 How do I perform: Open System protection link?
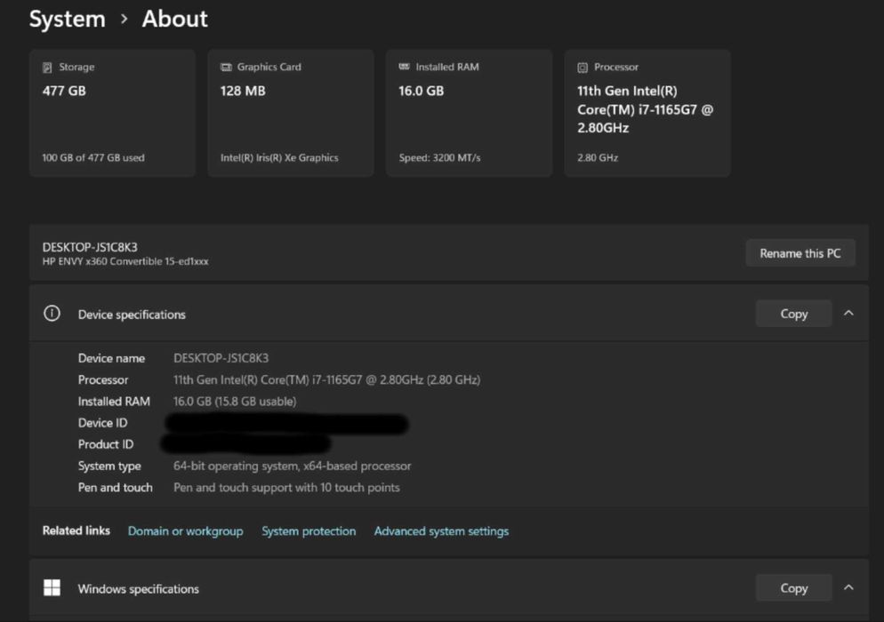click(309, 530)
